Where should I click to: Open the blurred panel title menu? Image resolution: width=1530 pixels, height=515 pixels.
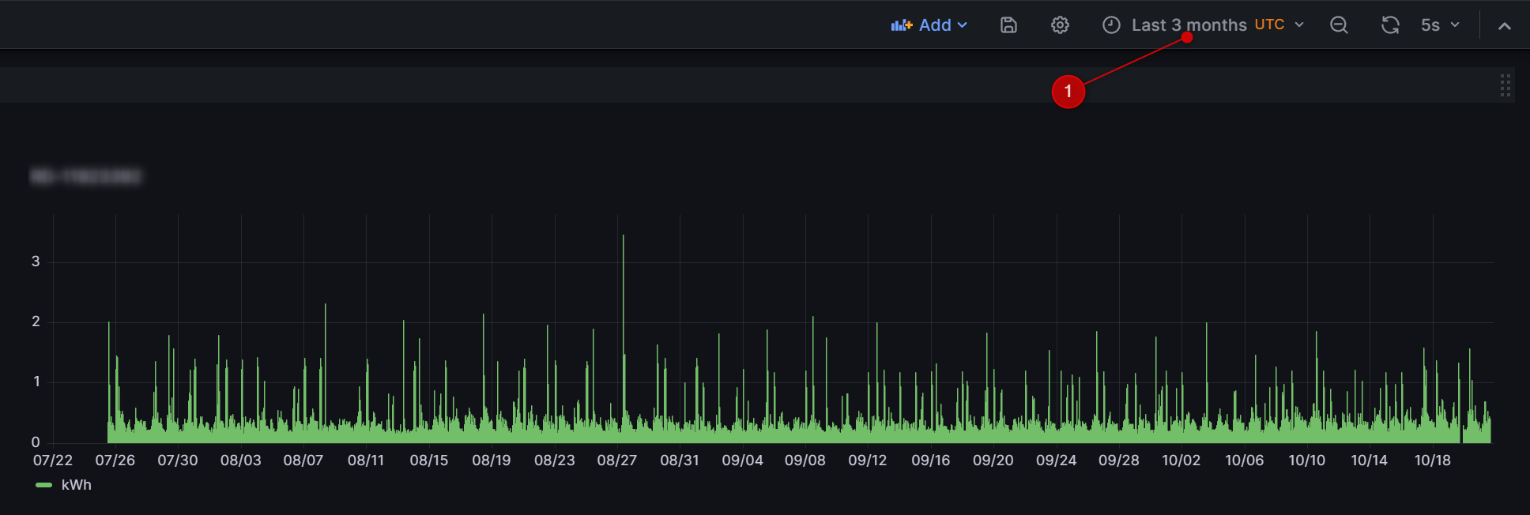(x=85, y=176)
